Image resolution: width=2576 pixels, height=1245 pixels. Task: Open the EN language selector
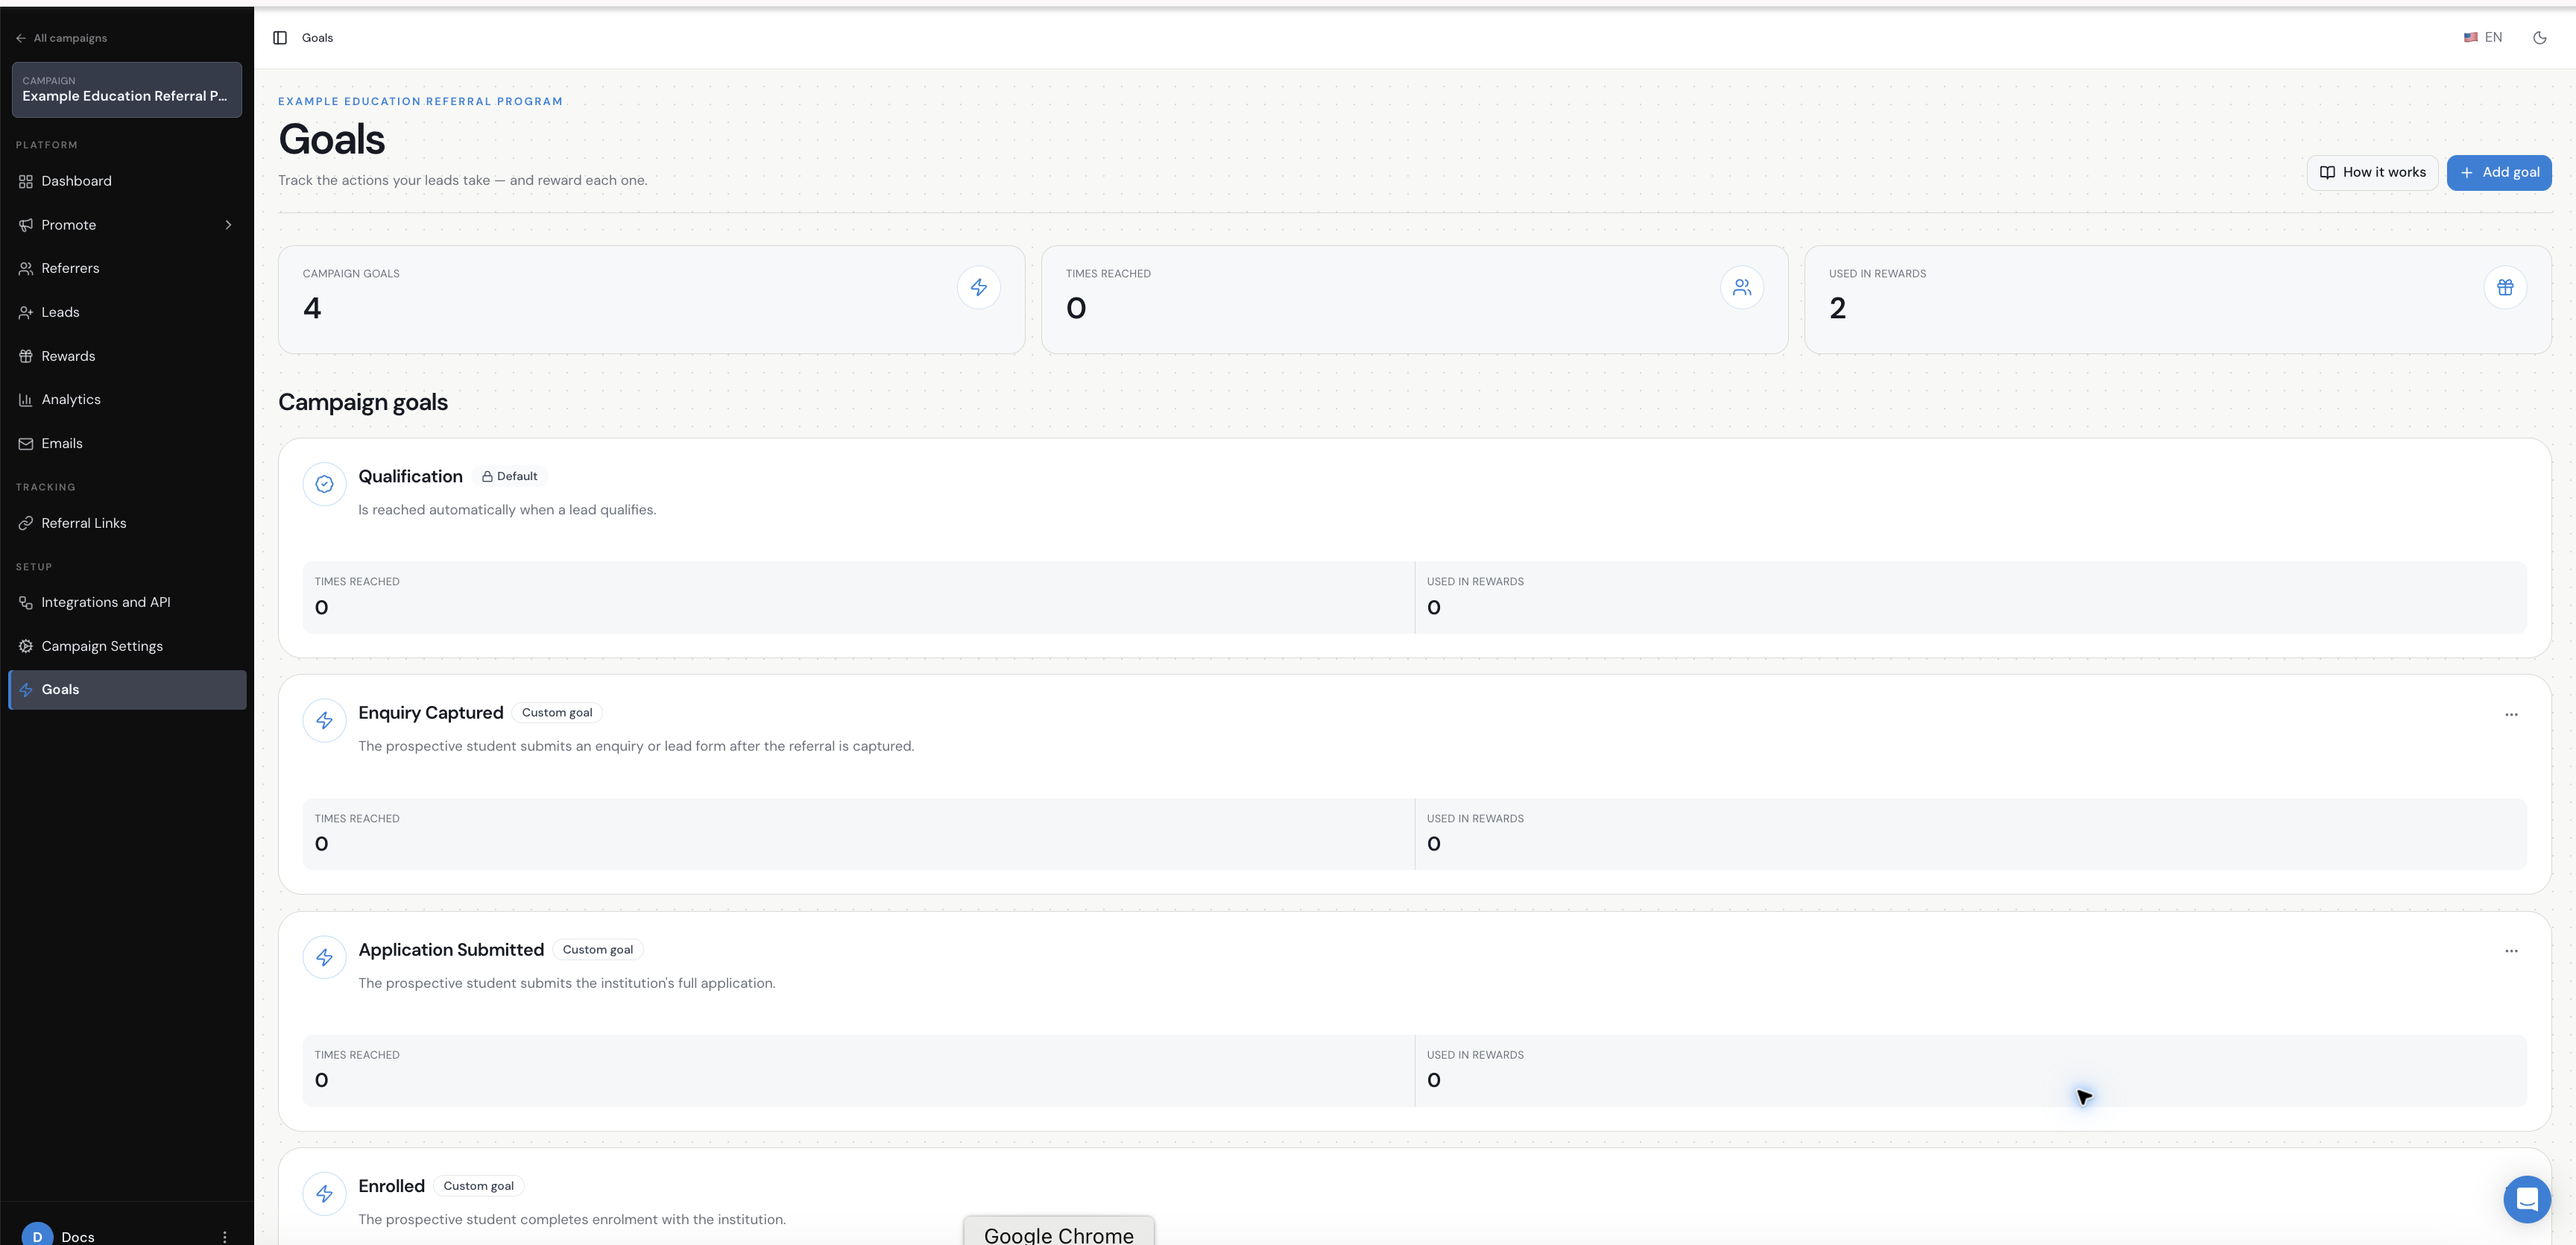coord(2482,38)
